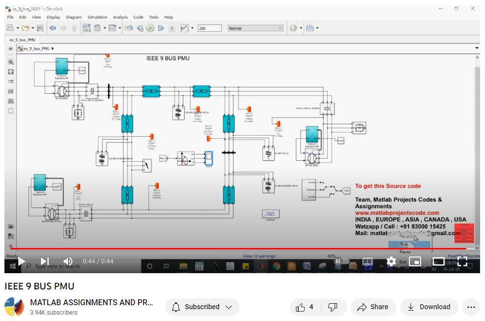The width and height of the screenshot is (485, 321).
Task: Open the Model Explorer icon
Action: (x=112, y=28)
